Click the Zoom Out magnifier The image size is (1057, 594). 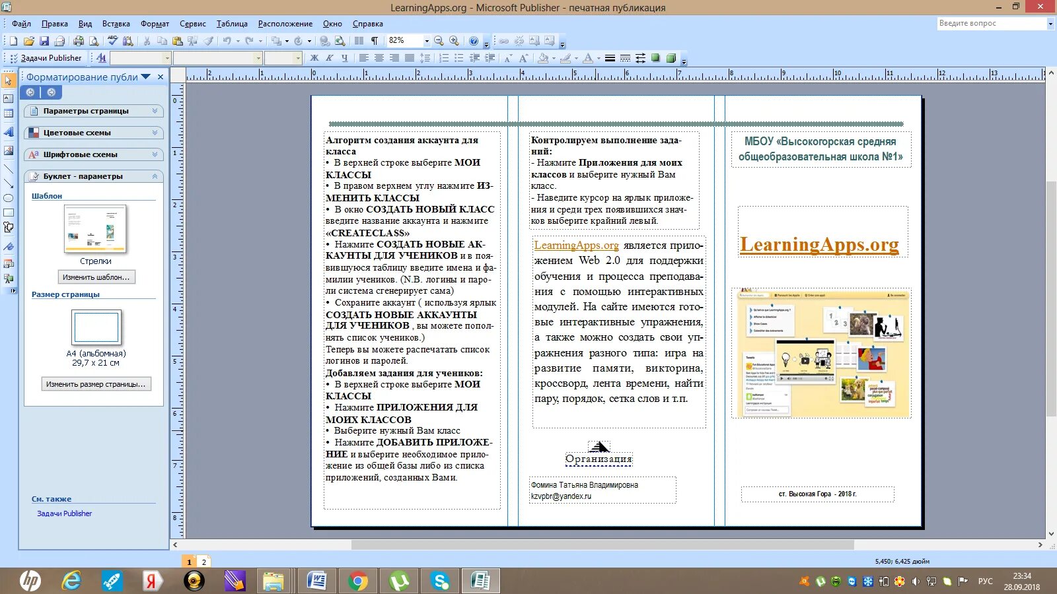439,41
